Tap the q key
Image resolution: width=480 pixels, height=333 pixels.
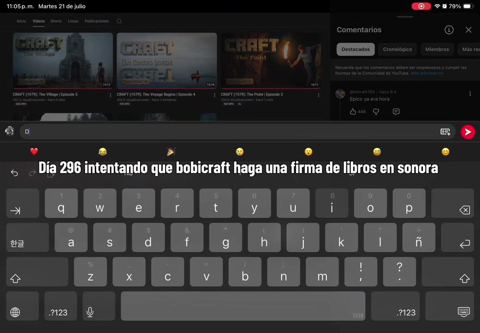point(61,203)
